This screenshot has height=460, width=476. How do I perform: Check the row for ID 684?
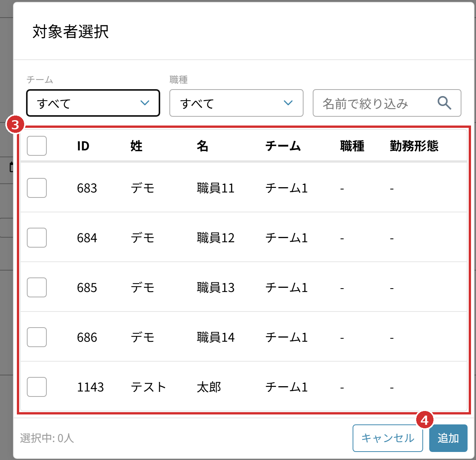point(37,238)
